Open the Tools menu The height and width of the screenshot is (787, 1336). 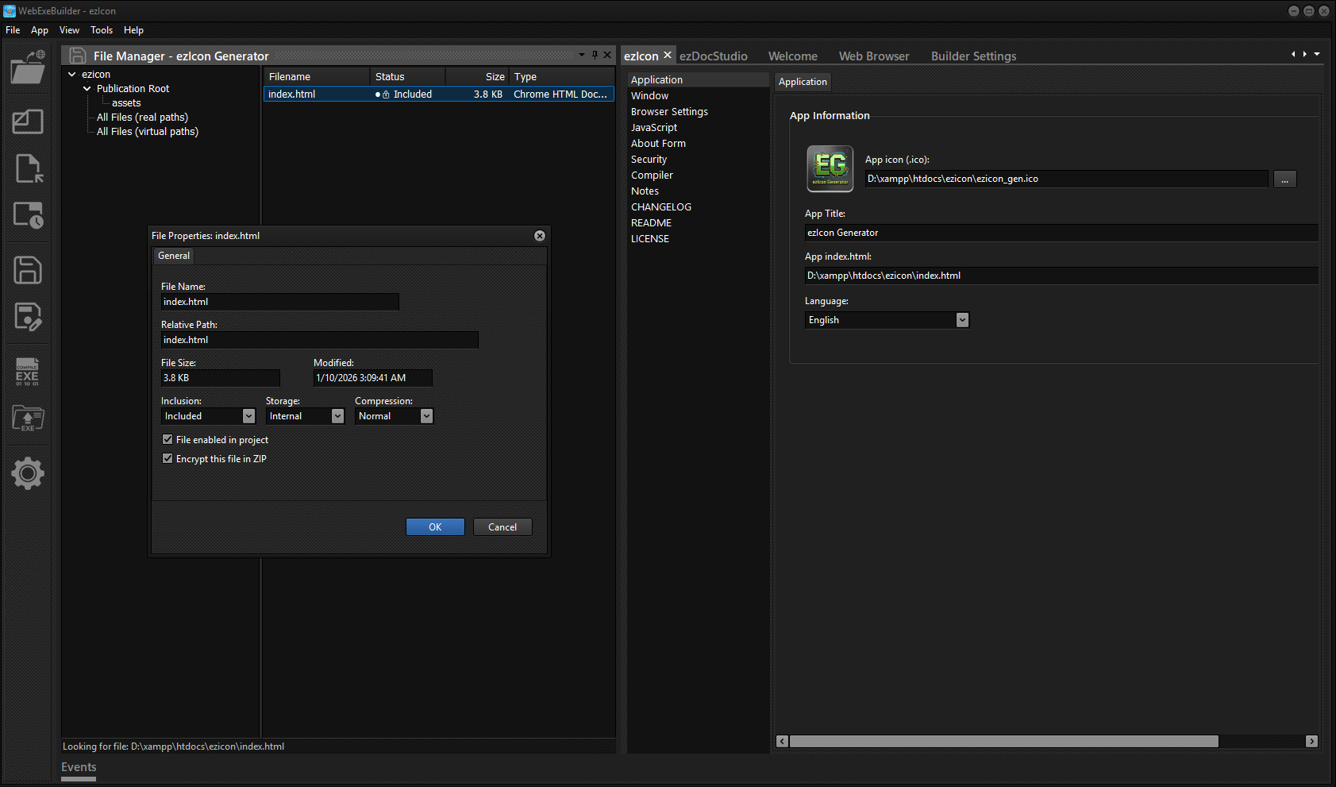click(101, 30)
